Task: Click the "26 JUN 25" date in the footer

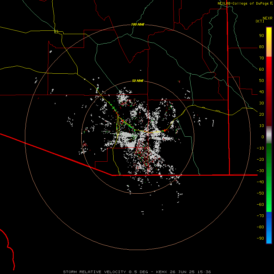Action: click(182, 272)
